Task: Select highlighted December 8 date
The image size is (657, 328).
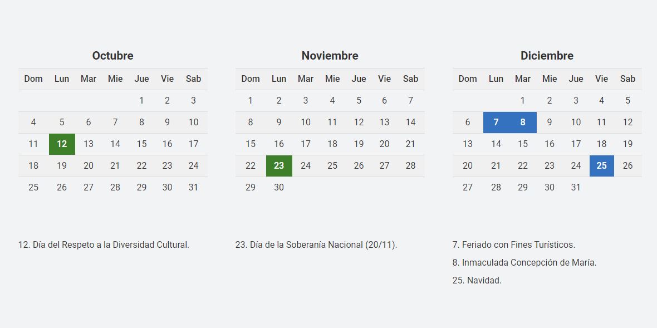Action: tap(523, 123)
